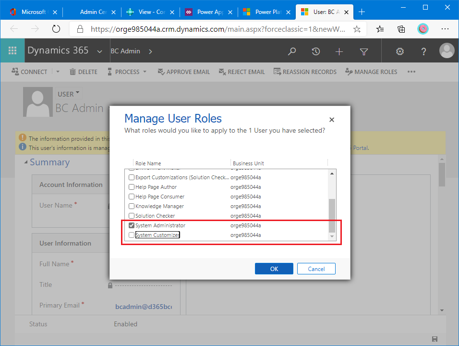The width and height of the screenshot is (459, 346).
Task: Open browser settings and more menu
Action: (445, 29)
